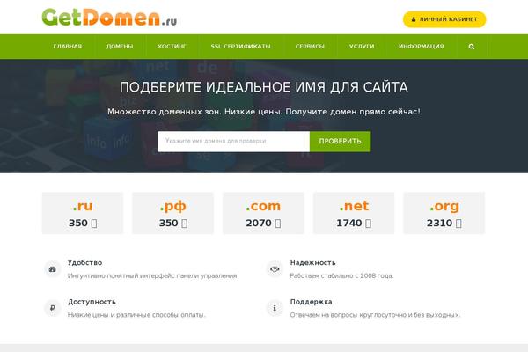
Task: Click the Проверить button
Action: 340,142
